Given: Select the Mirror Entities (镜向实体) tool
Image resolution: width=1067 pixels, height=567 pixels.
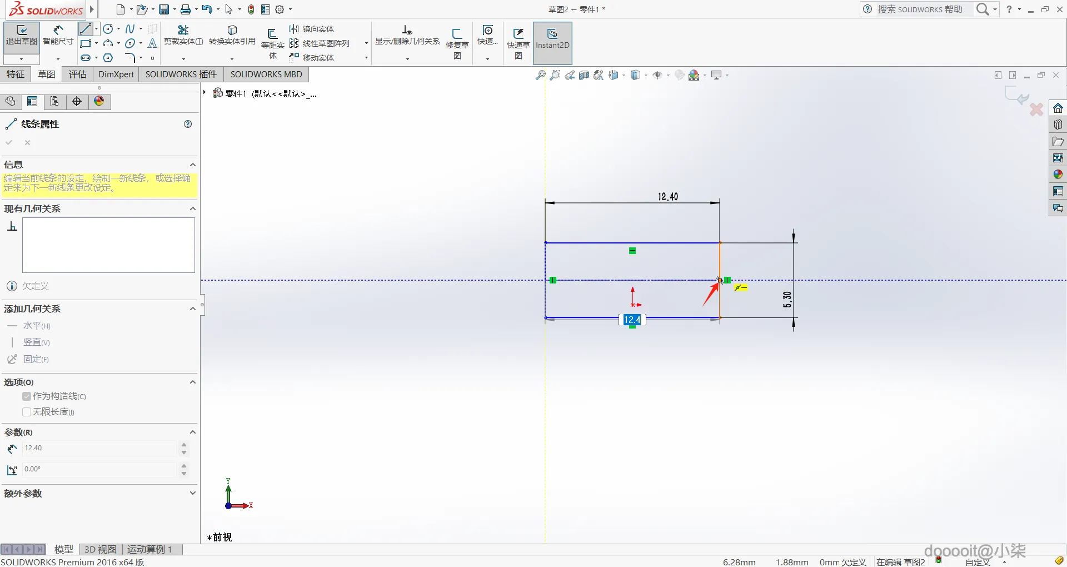Looking at the screenshot, I should tap(312, 29).
